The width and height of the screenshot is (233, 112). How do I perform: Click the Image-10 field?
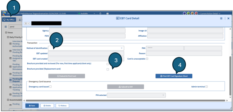(x=185, y=31)
